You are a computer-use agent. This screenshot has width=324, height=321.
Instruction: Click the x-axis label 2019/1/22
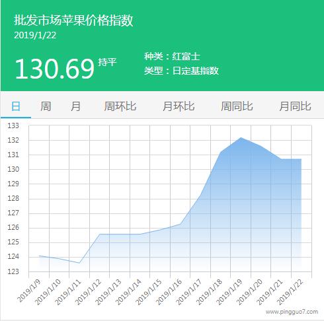(290, 292)
